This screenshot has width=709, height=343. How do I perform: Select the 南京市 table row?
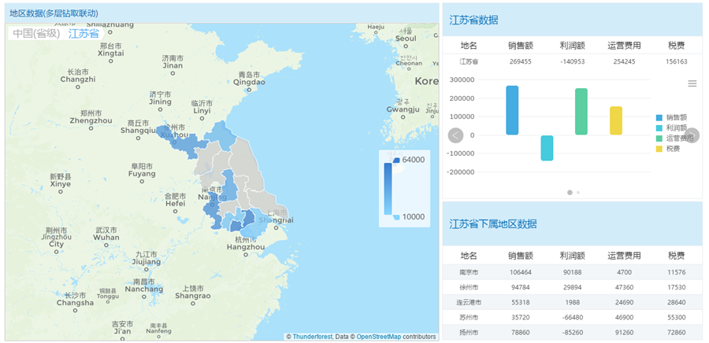coord(573,272)
